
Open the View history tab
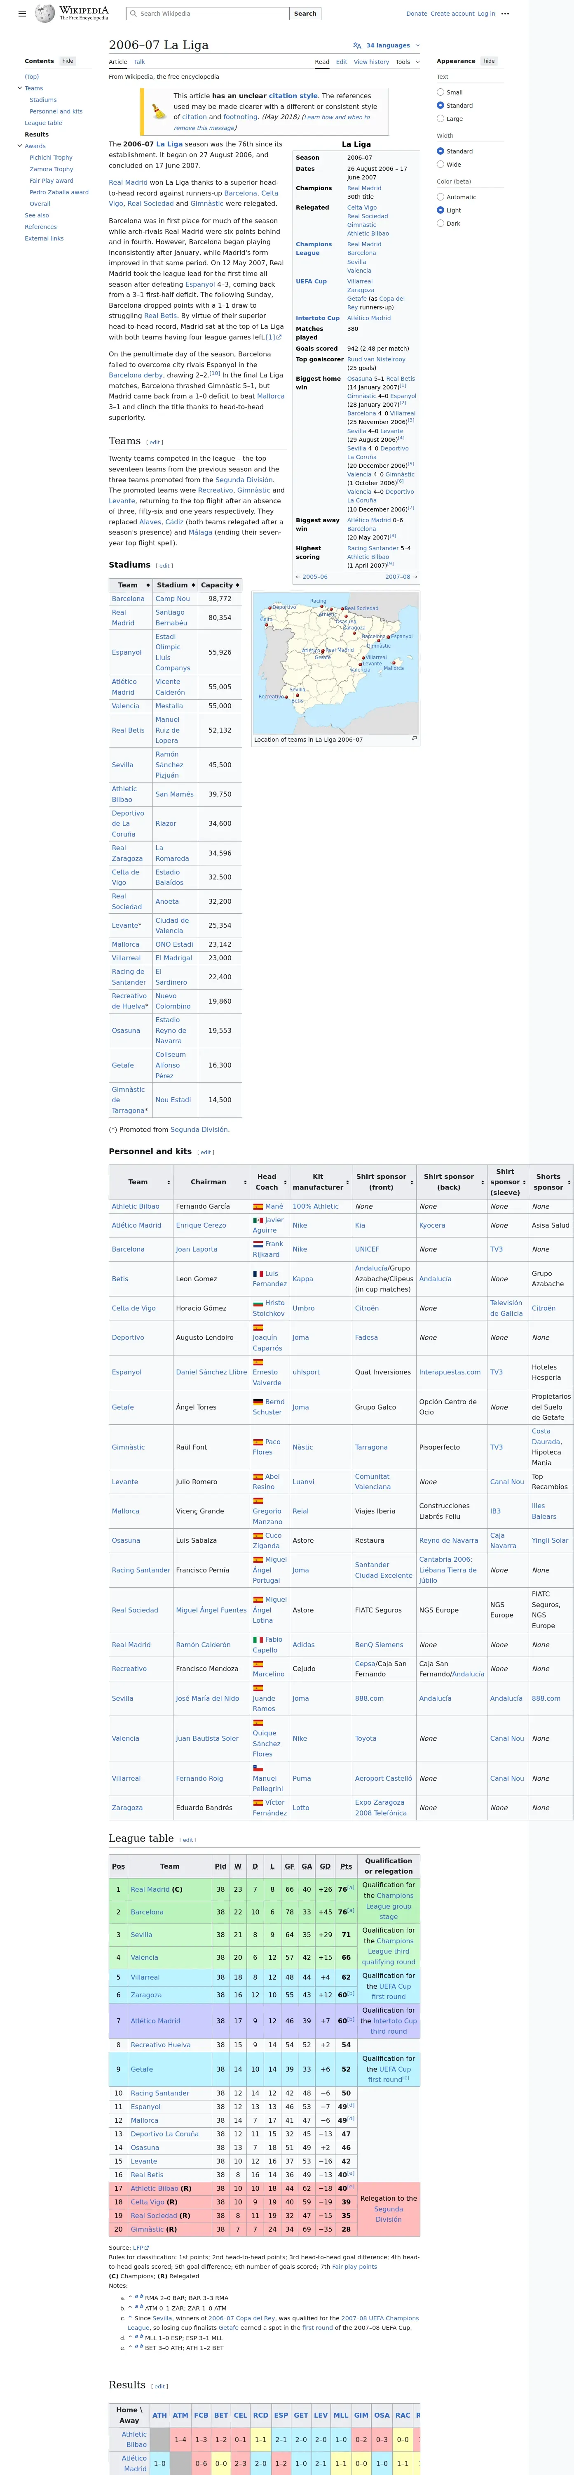[x=371, y=61]
